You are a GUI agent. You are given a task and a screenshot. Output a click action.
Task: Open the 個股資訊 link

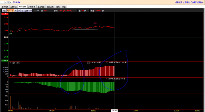point(179,2)
